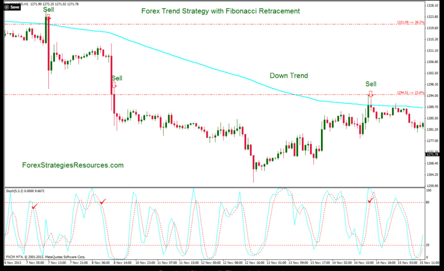Click the Pinterest Save button
The height and width of the screenshot is (271, 444).
tap(12, 7)
